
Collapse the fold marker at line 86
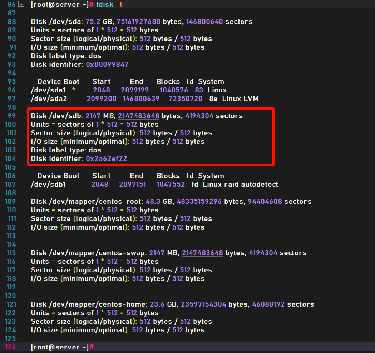point(21,4)
